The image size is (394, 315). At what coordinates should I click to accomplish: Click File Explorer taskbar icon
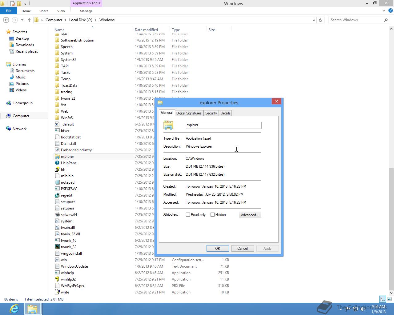pyautogui.click(x=32, y=309)
